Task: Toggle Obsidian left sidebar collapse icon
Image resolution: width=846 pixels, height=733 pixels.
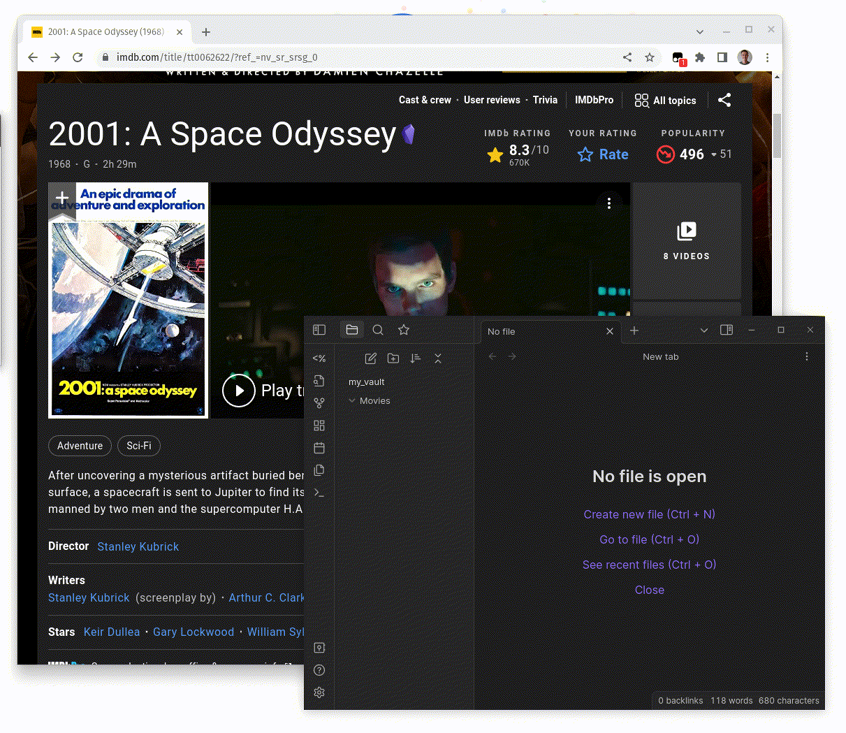Action: pyautogui.click(x=319, y=330)
